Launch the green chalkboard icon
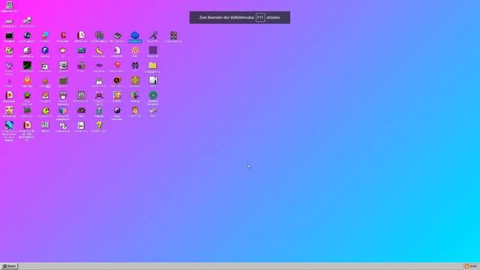Image resolution: width=480 pixels, height=270 pixels. pyautogui.click(x=63, y=80)
